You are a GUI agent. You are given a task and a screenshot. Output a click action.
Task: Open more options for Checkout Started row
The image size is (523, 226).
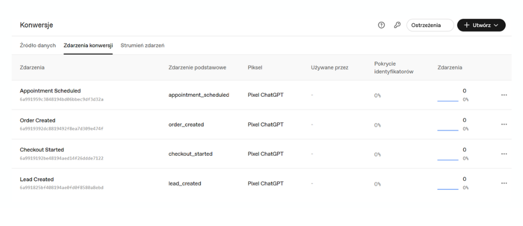tap(504, 154)
